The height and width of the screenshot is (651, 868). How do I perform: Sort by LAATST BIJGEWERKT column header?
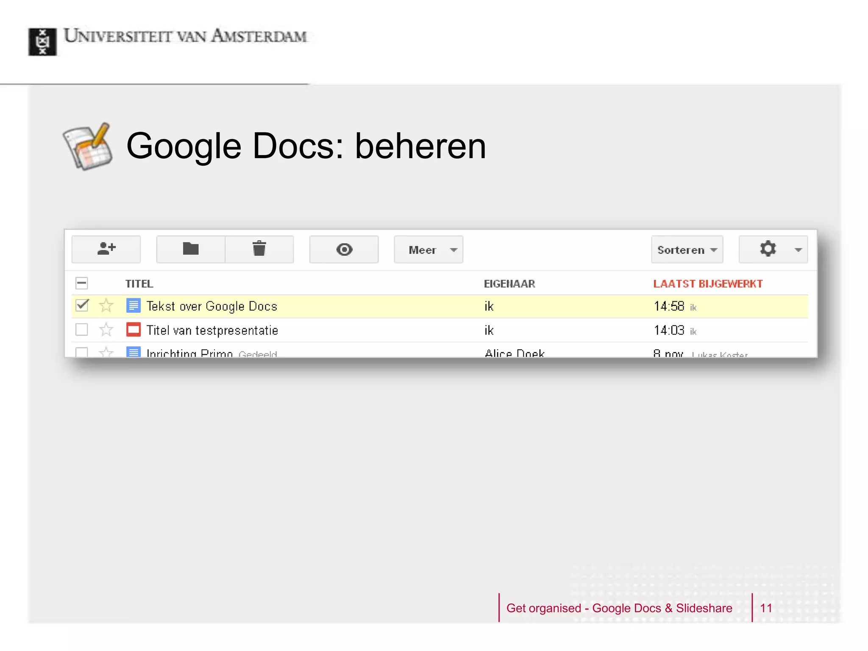tap(708, 284)
